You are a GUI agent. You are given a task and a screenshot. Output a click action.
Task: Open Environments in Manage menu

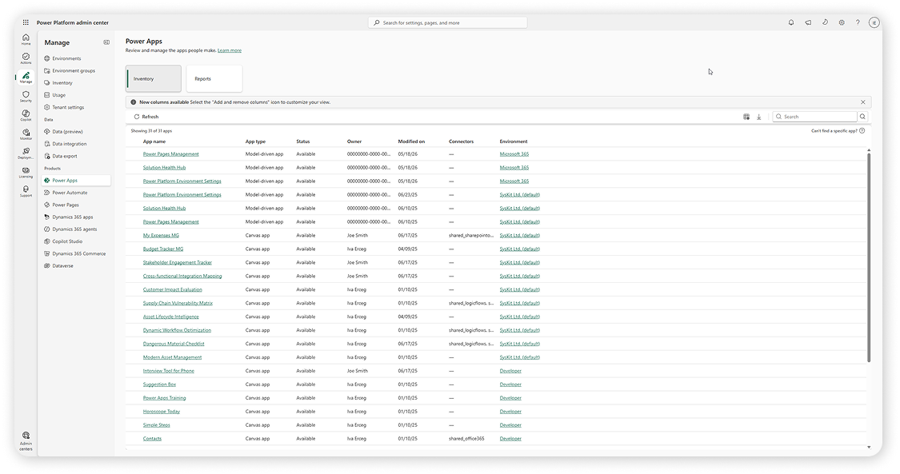tap(76, 58)
